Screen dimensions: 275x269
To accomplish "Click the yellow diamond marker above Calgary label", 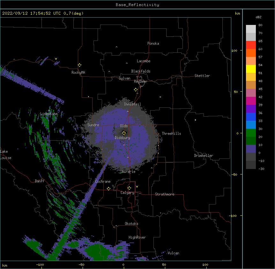I will pyautogui.click(x=129, y=188).
